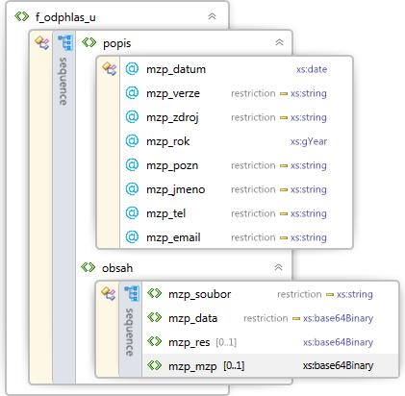Screen dimensions: 405x396
Task: Select the mzp_tel attribute name
Action: point(166,213)
